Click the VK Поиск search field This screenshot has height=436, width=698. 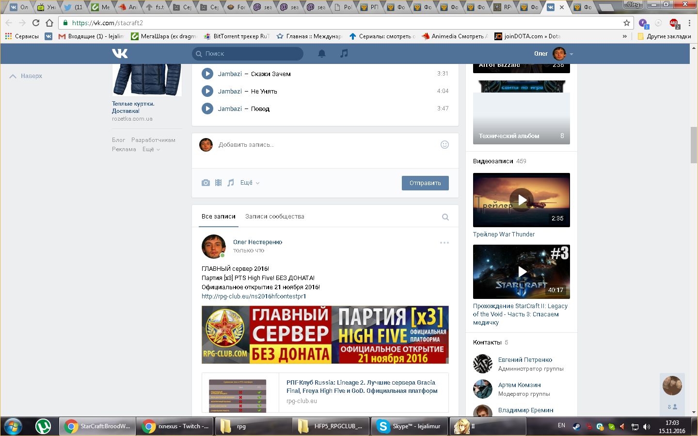pyautogui.click(x=248, y=53)
